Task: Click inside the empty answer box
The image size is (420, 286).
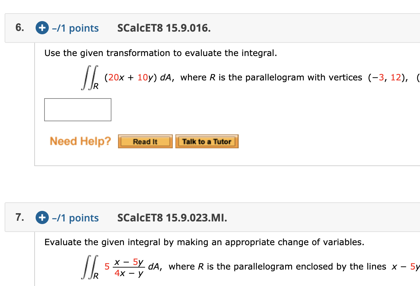Action: pyautogui.click(x=77, y=109)
